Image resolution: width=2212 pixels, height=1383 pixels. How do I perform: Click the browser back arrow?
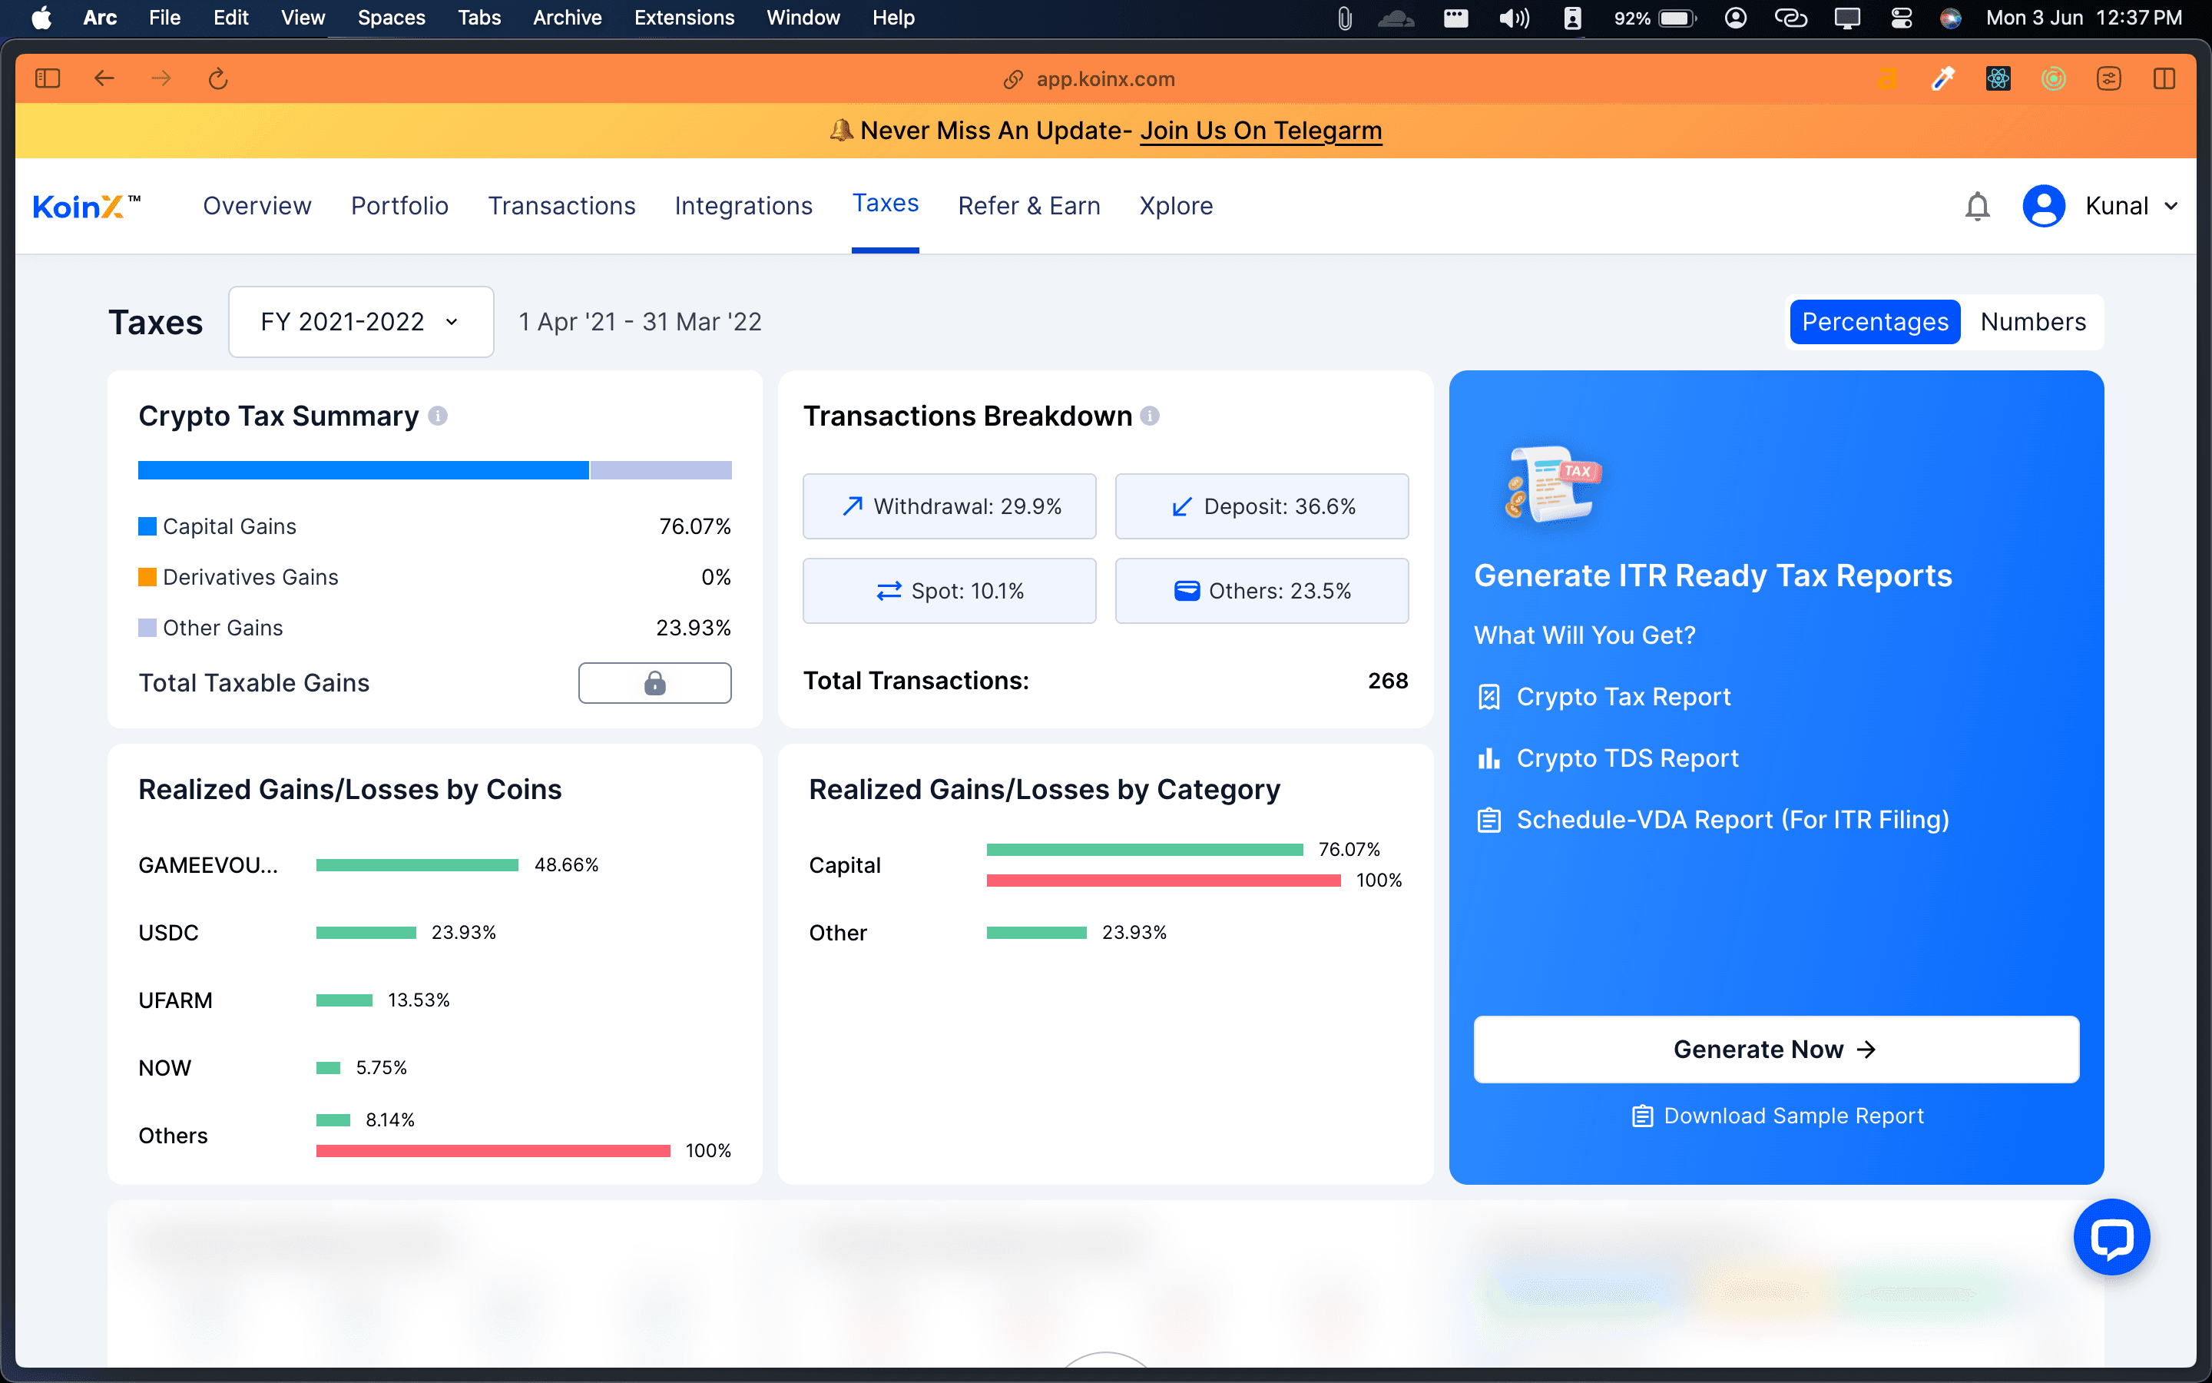pos(104,80)
